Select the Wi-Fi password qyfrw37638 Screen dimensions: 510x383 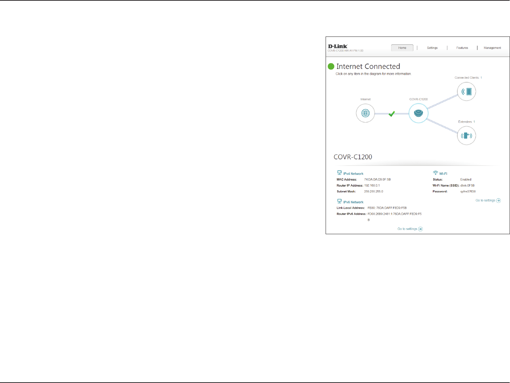[468, 192]
